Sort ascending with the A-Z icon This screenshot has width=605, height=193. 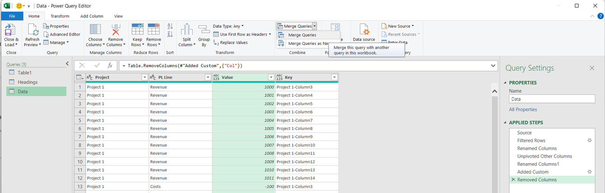point(170,26)
